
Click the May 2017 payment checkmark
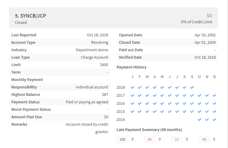pos(162,96)
